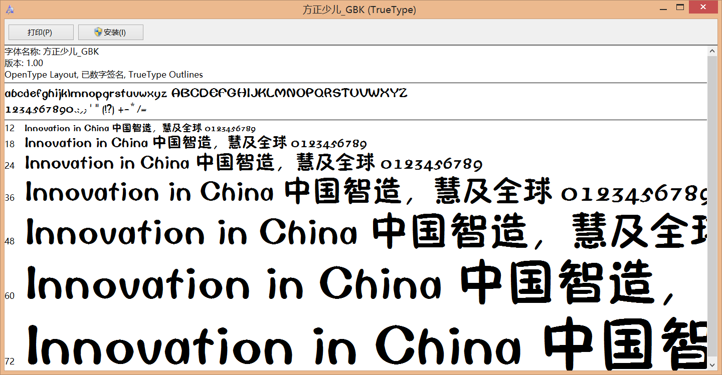
Task: Click the scrollbar up arrow
Action: [712, 51]
